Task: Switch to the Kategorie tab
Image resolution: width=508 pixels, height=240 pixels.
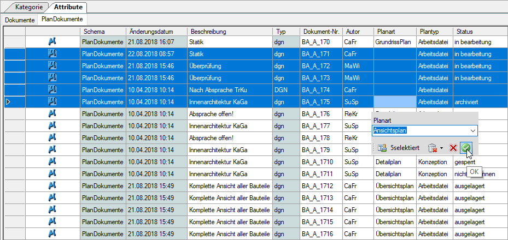Action: [x=29, y=7]
